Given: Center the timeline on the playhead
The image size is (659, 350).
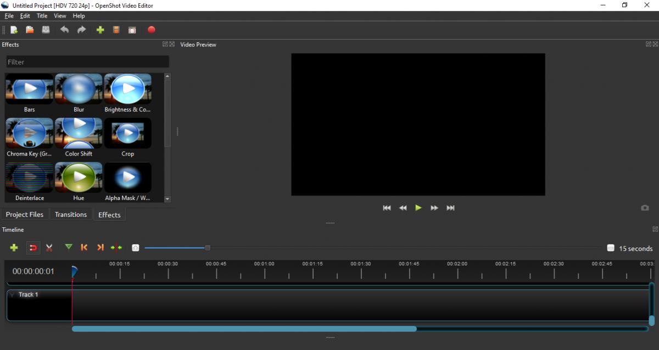Looking at the screenshot, I should click(116, 248).
